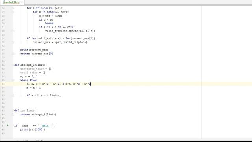Click the 'def run(limit):' line
252x142 pixels.
[26, 110]
